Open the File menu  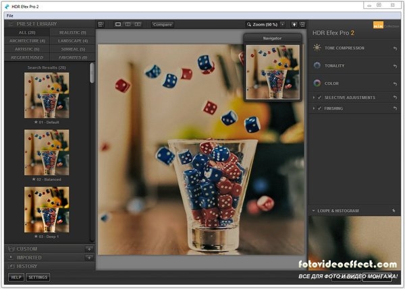point(10,15)
